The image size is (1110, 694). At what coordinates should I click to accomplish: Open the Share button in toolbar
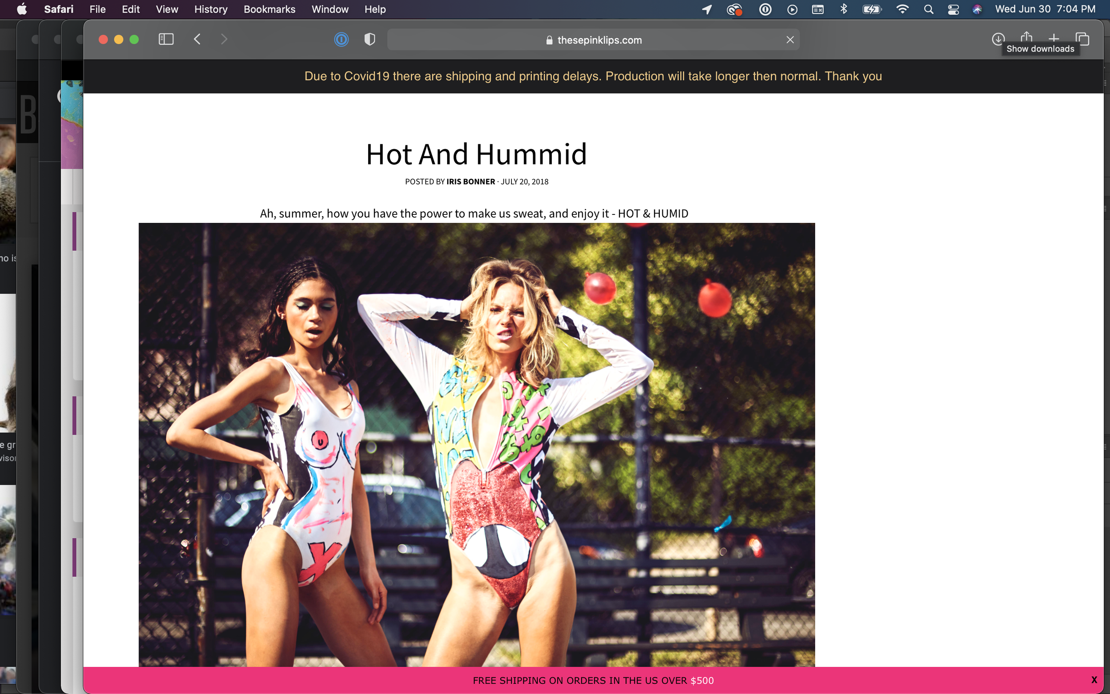coord(1026,38)
